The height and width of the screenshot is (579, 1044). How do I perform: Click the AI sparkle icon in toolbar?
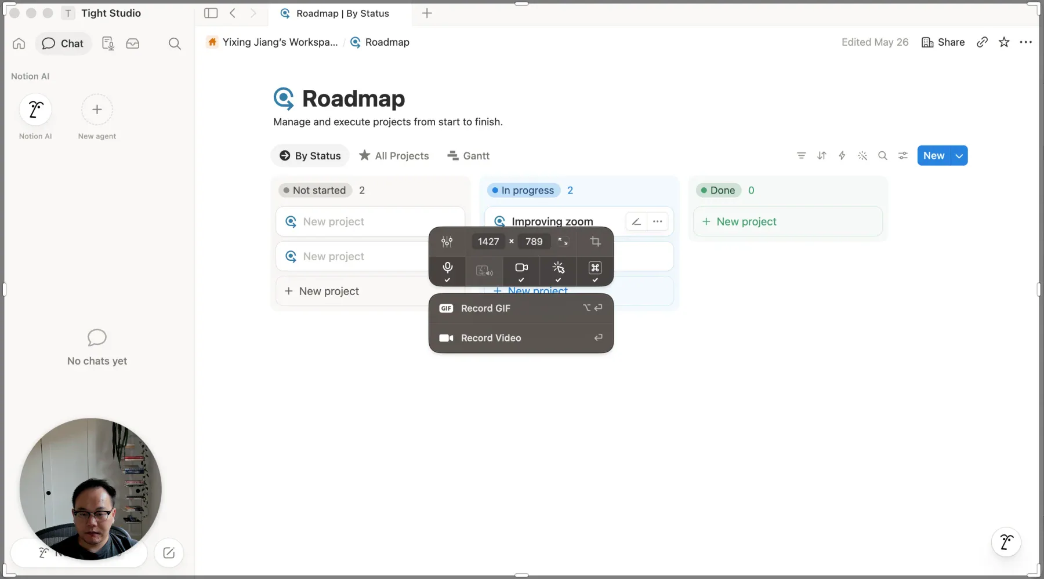[862, 155]
